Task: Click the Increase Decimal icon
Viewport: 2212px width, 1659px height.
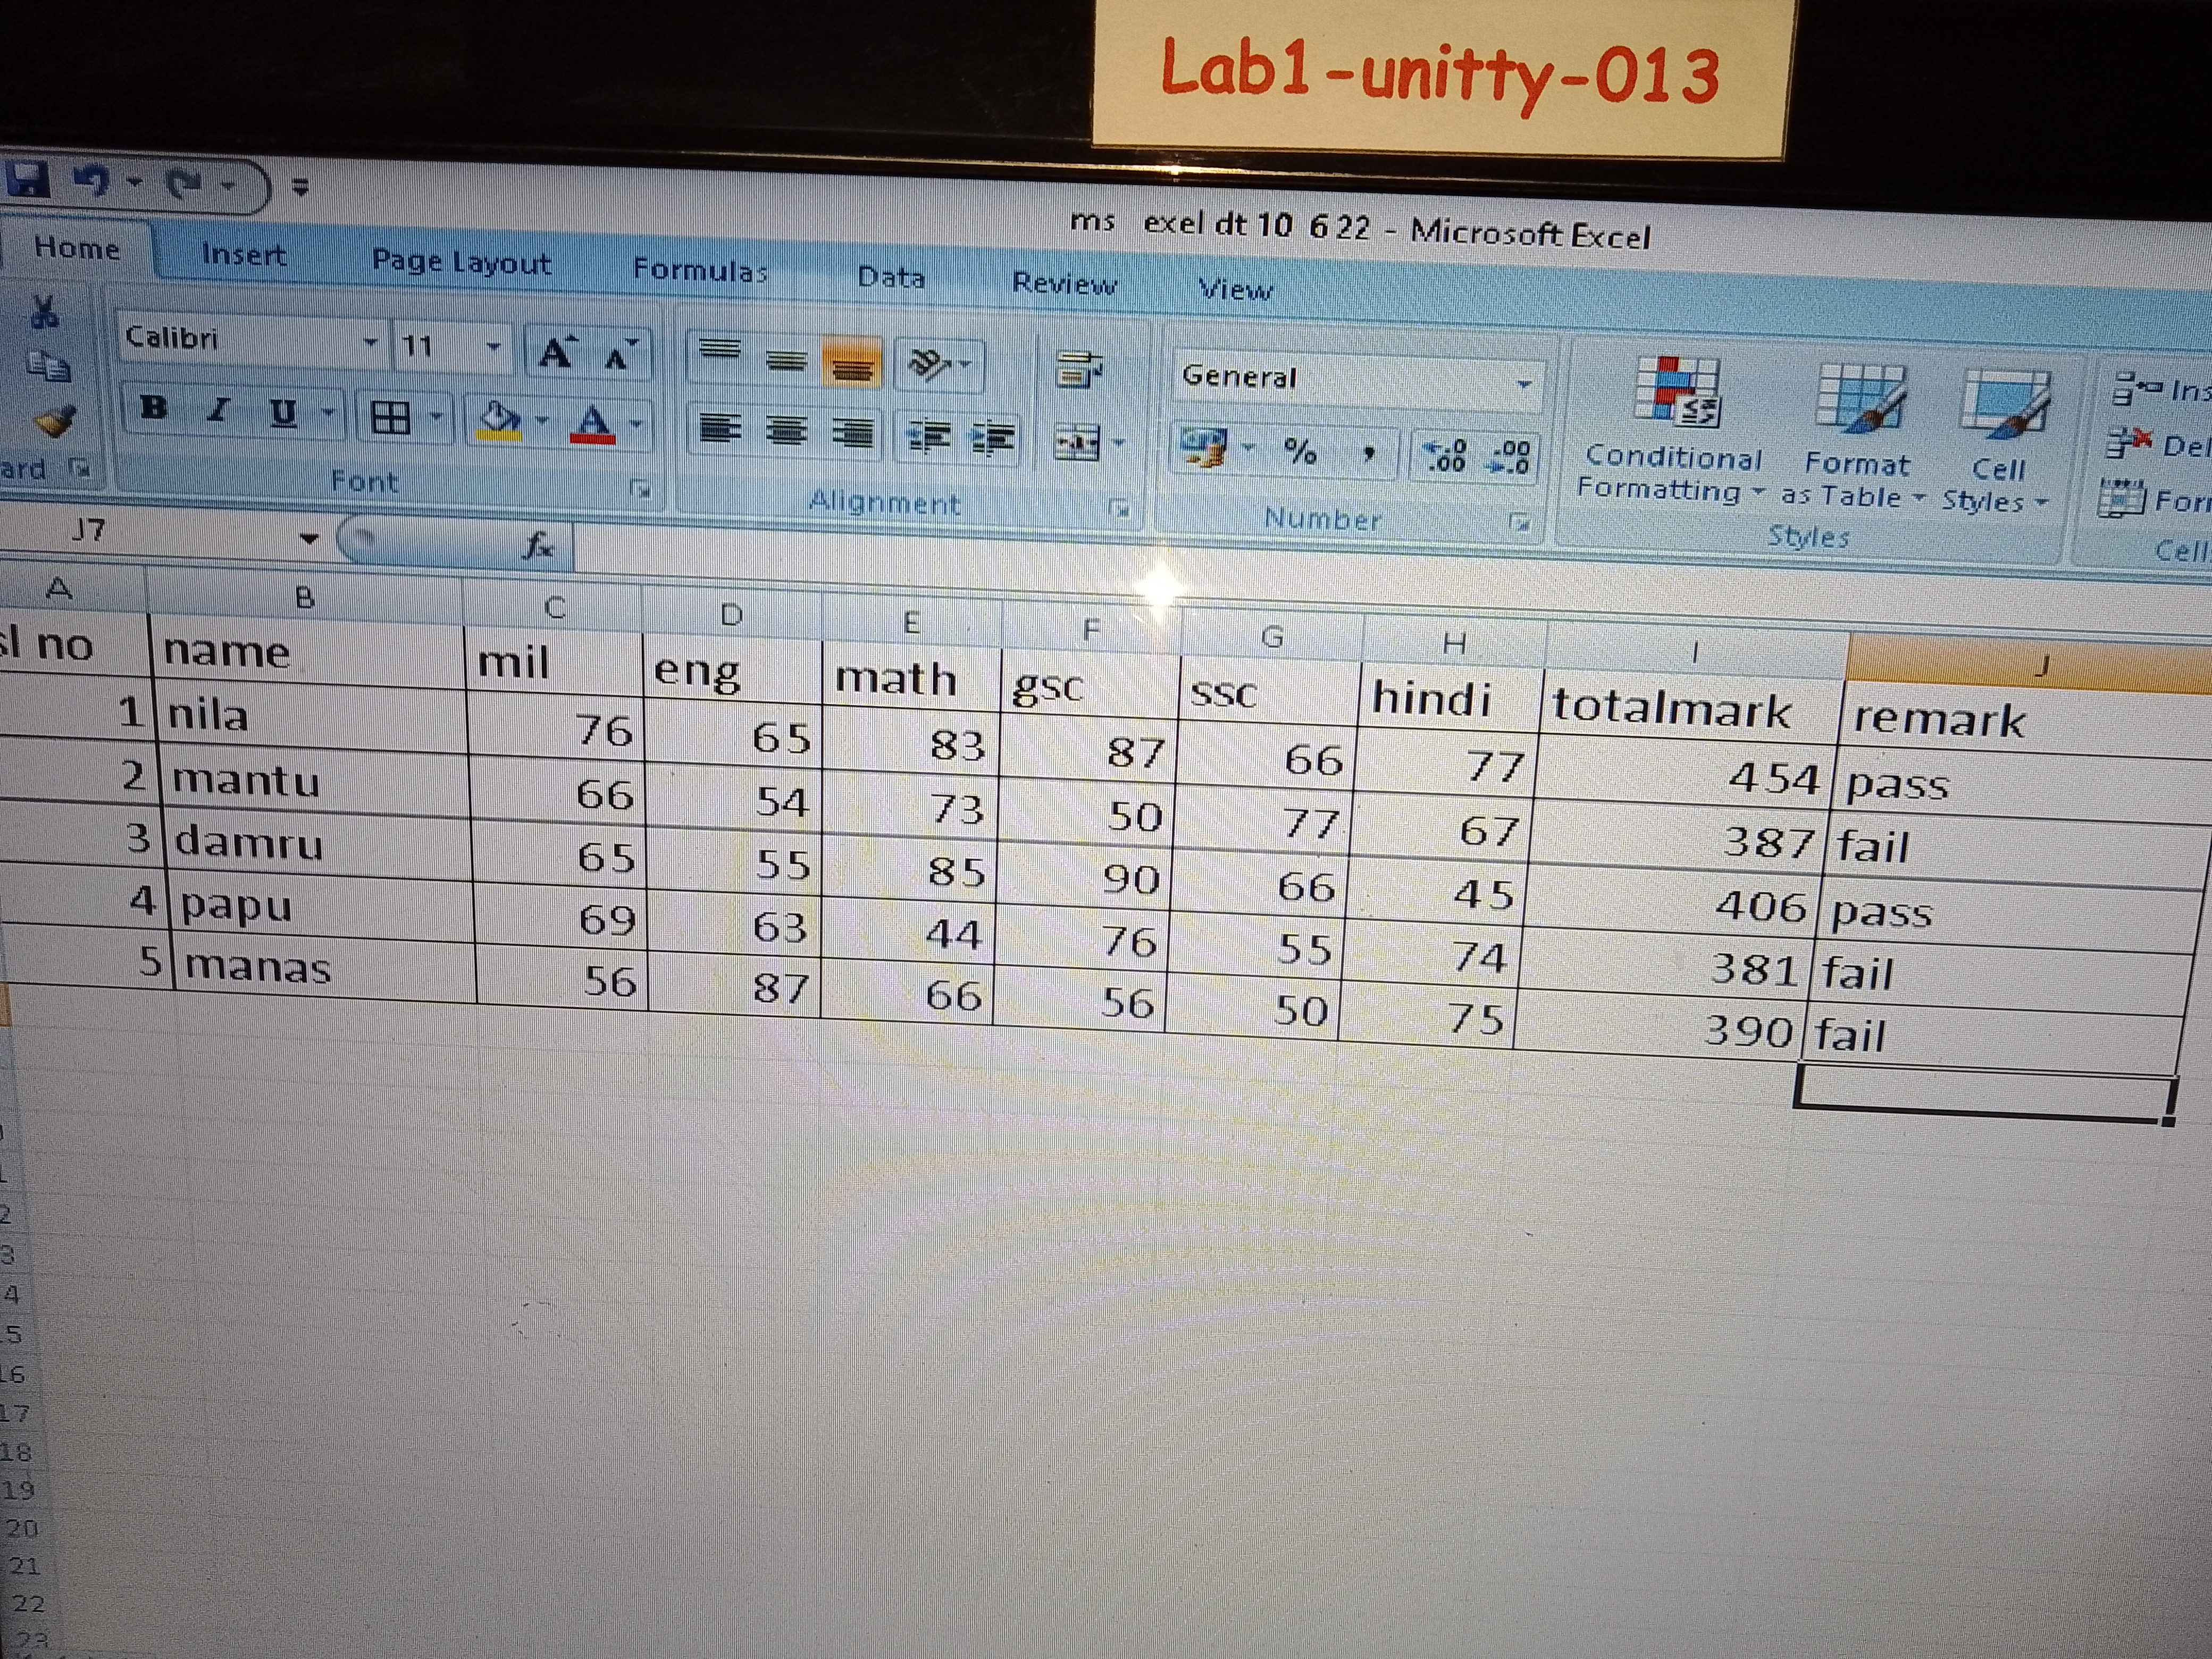Action: pyautogui.click(x=1446, y=456)
